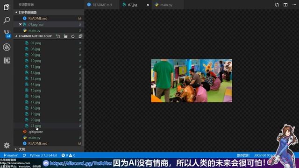Image resolution: width=299 pixels, height=168 pixels.
Task: Select README.md in open editors list
Action: [x=49, y=18]
